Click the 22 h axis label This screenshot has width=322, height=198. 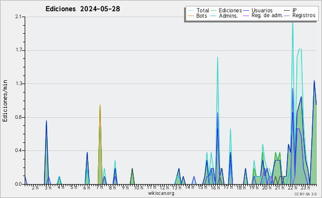(x=292, y=187)
